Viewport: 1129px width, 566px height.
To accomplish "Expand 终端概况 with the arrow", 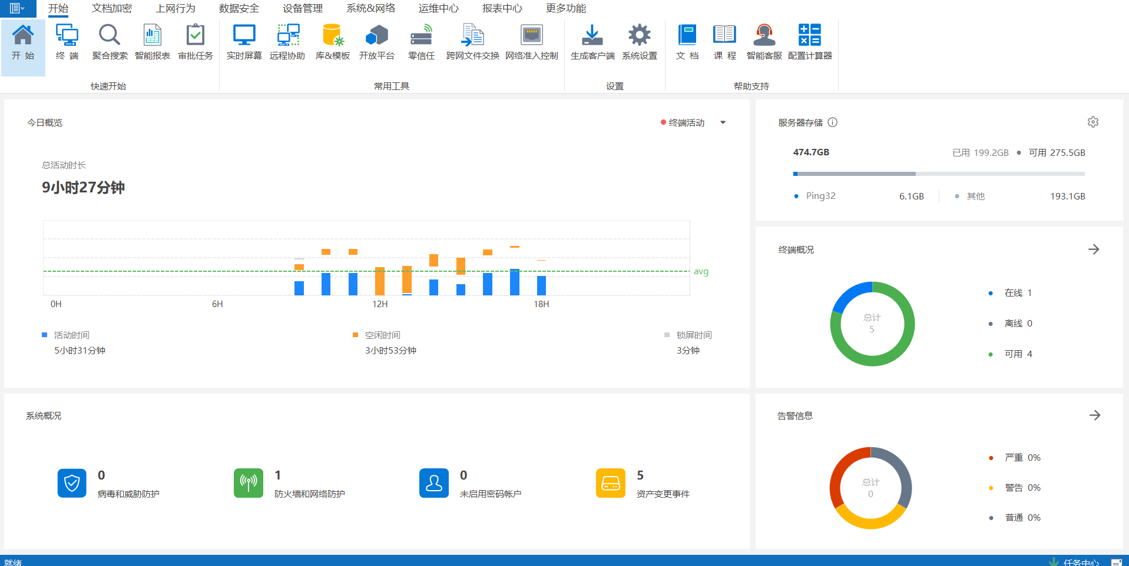I will point(1094,249).
